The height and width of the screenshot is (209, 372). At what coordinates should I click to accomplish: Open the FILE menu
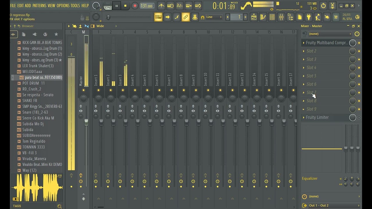pyautogui.click(x=13, y=6)
